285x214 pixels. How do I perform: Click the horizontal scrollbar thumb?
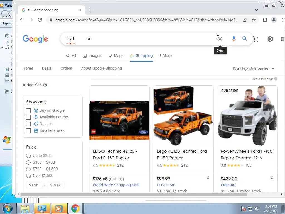134,194
